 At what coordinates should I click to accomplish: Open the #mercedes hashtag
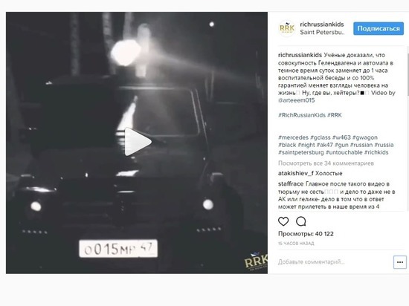click(293, 137)
